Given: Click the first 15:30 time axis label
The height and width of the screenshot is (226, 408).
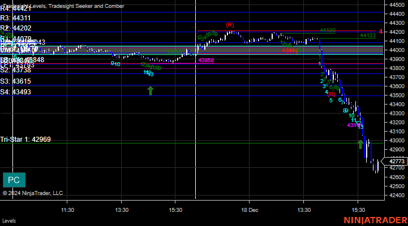Looking at the screenshot, I should (x=175, y=210).
